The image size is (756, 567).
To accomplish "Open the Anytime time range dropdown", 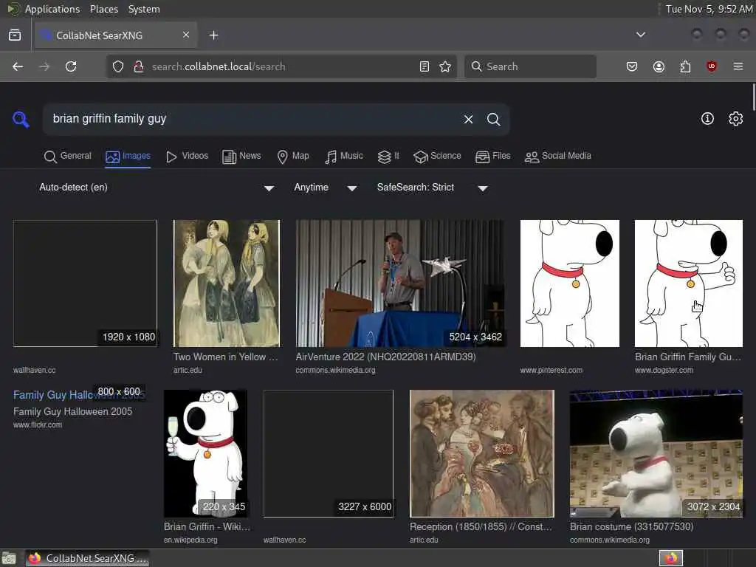I will point(326,188).
